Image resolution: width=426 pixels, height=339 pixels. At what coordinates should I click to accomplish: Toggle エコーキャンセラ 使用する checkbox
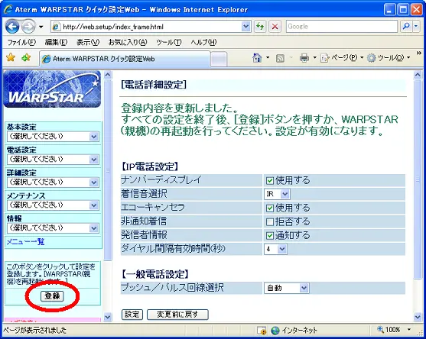pyautogui.click(x=270, y=208)
